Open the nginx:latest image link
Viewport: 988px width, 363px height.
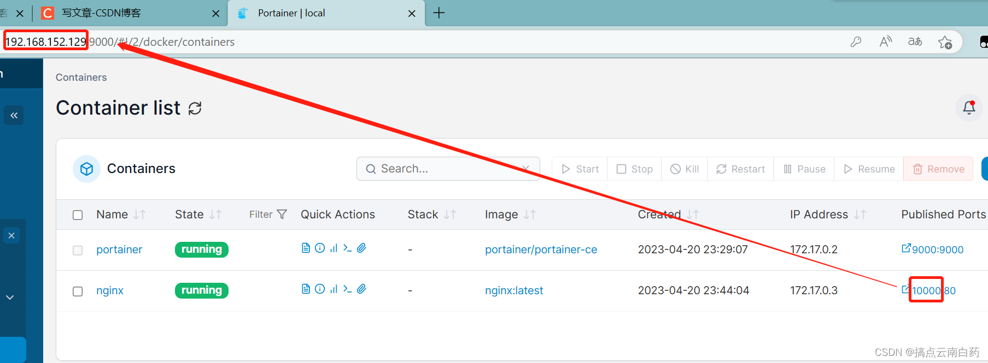coord(514,290)
